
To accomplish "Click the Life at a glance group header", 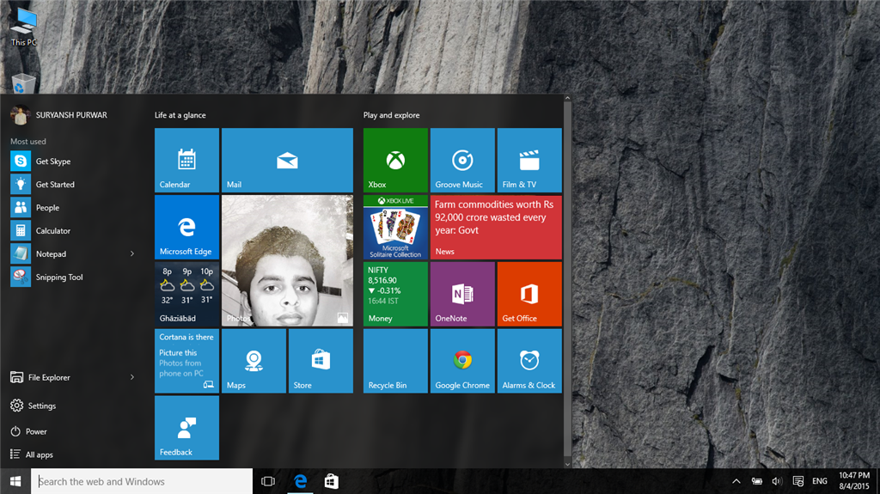I will coord(180,115).
